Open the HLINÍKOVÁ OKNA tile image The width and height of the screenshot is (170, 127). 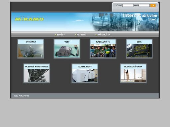point(133,76)
